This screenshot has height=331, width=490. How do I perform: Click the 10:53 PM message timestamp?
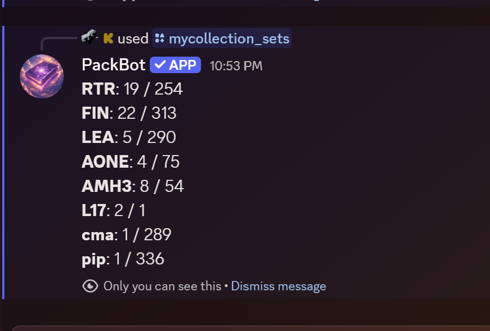(x=236, y=66)
